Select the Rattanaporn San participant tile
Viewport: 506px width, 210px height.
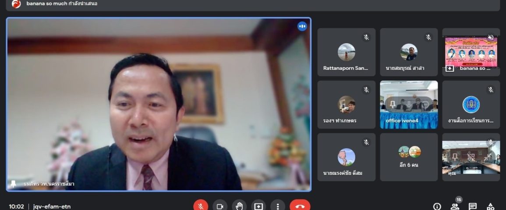click(346, 52)
